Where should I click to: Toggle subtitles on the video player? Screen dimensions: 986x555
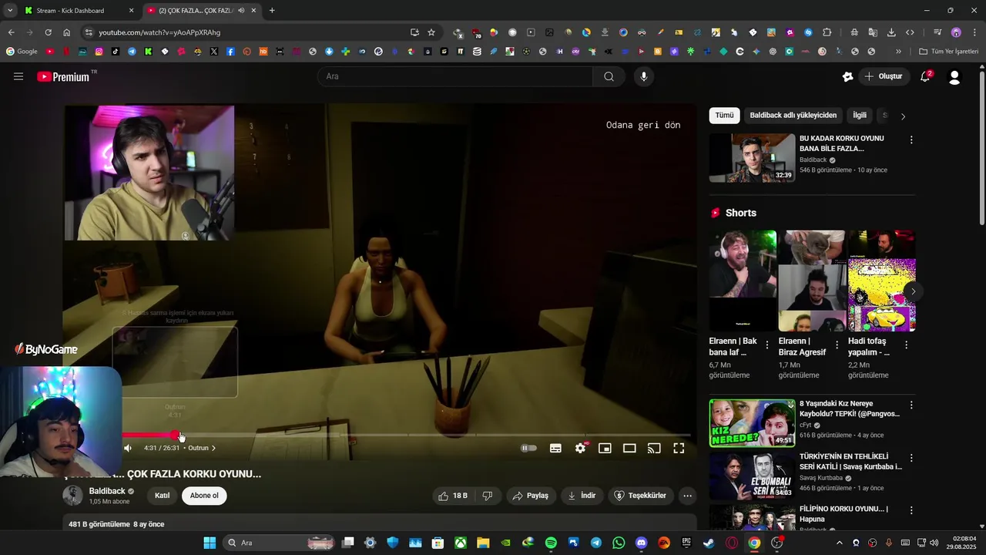tap(555, 448)
